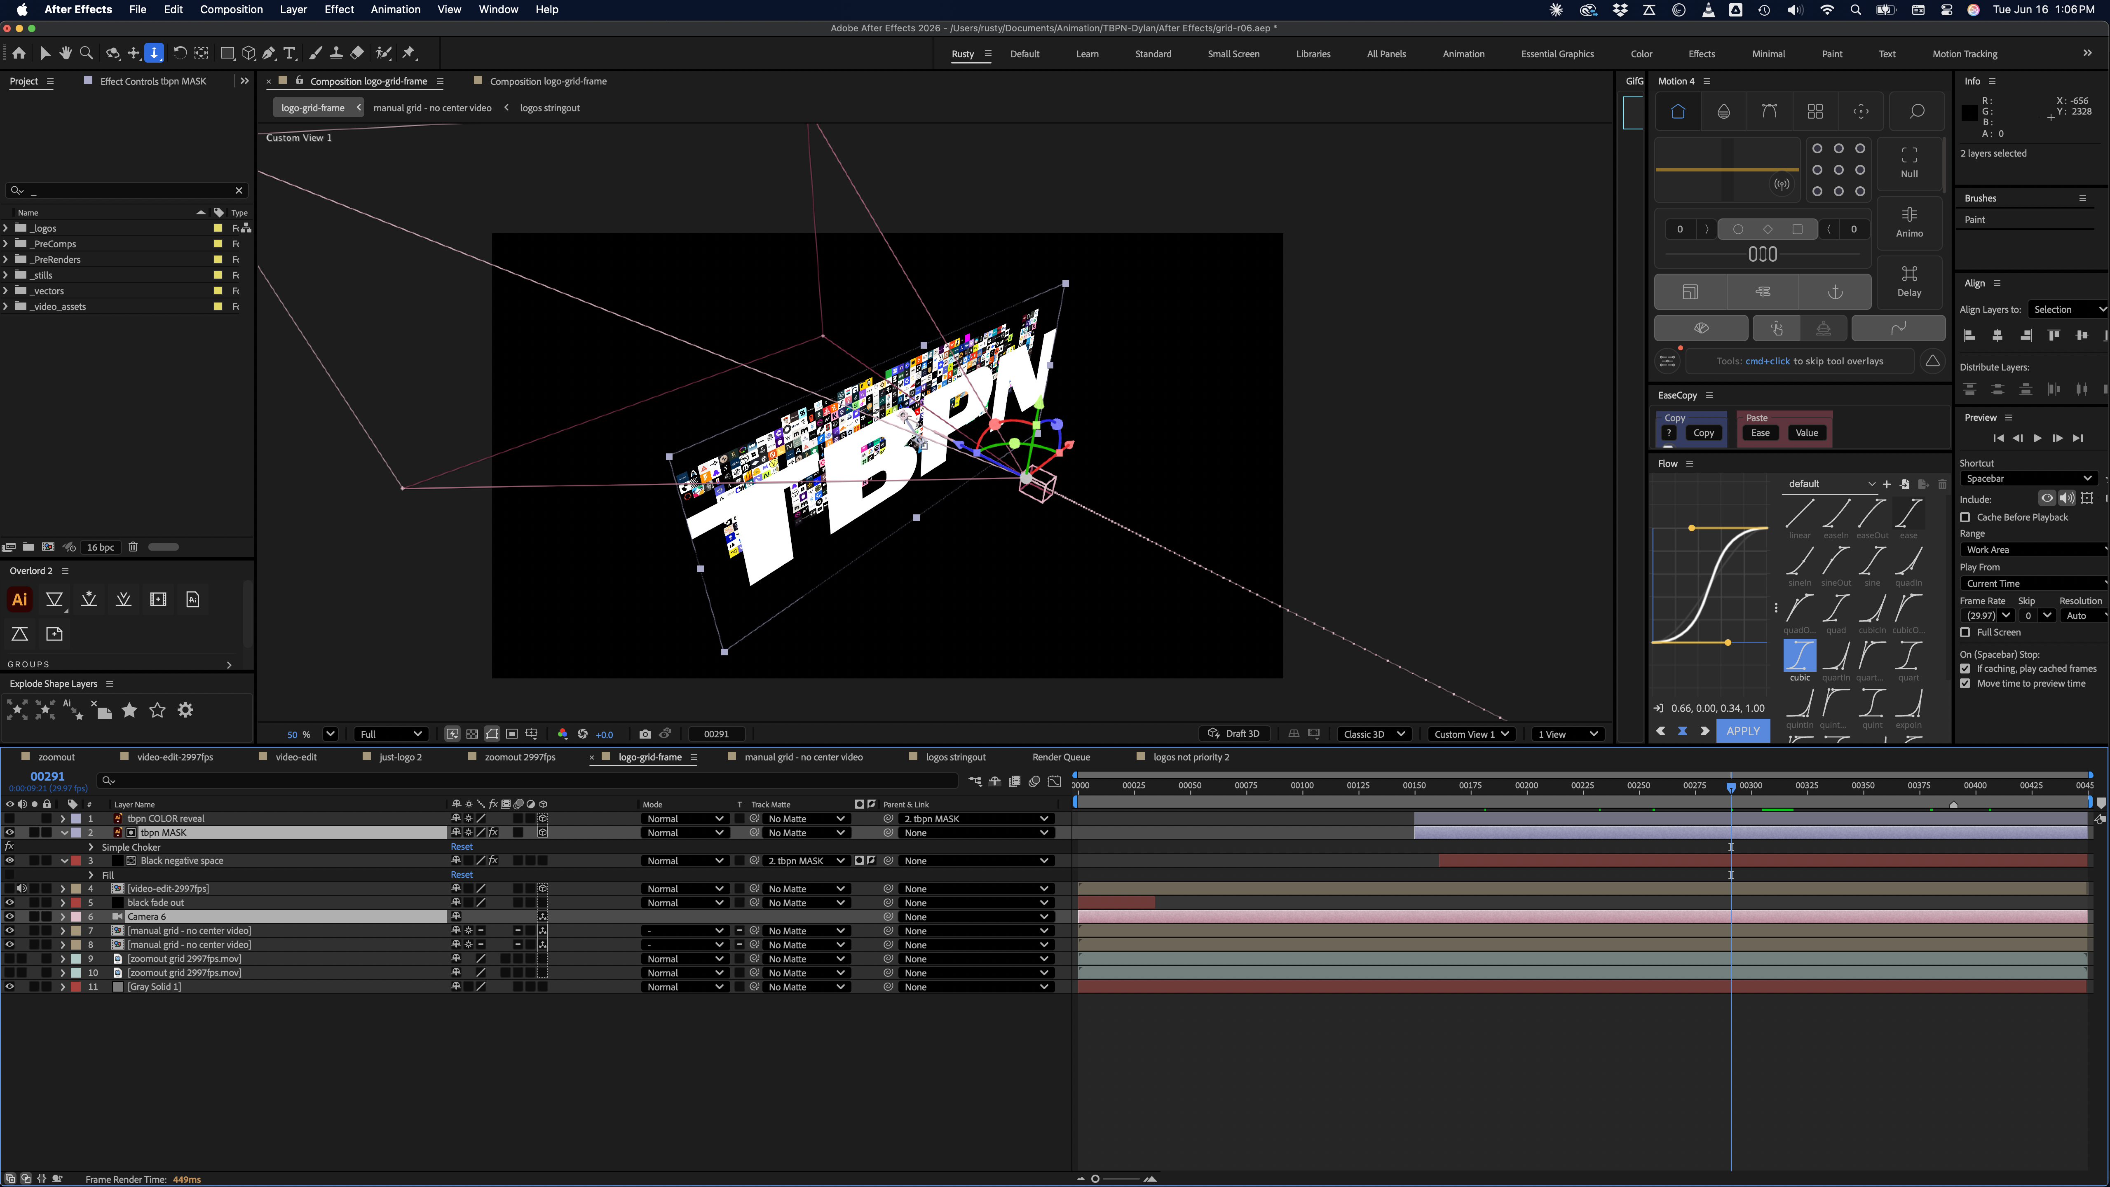
Task: Click the Overlord Ai push button
Action: point(20,600)
